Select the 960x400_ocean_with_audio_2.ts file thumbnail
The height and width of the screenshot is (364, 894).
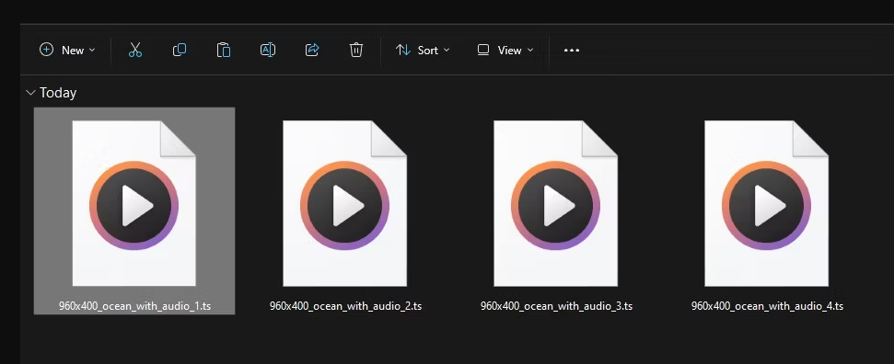click(345, 203)
